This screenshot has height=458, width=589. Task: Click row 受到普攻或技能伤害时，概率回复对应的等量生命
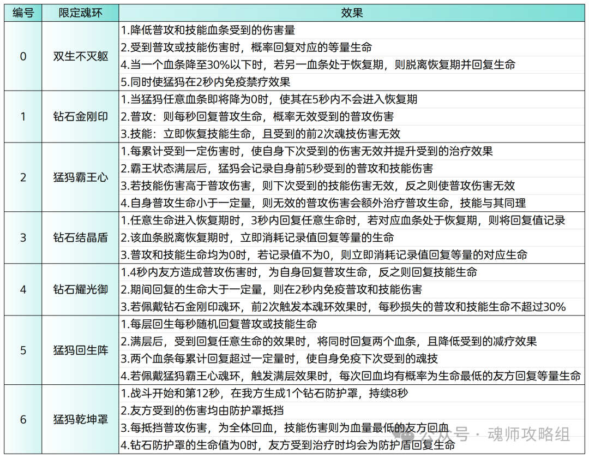[x=352, y=47]
